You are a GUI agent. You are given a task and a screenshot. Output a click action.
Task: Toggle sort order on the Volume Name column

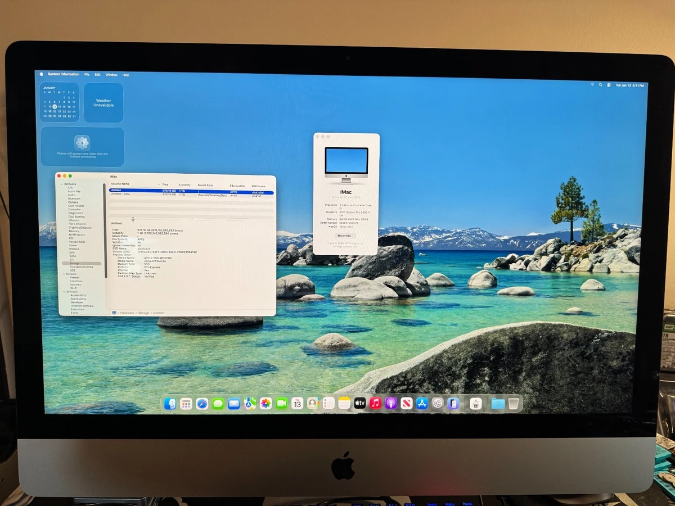point(121,184)
